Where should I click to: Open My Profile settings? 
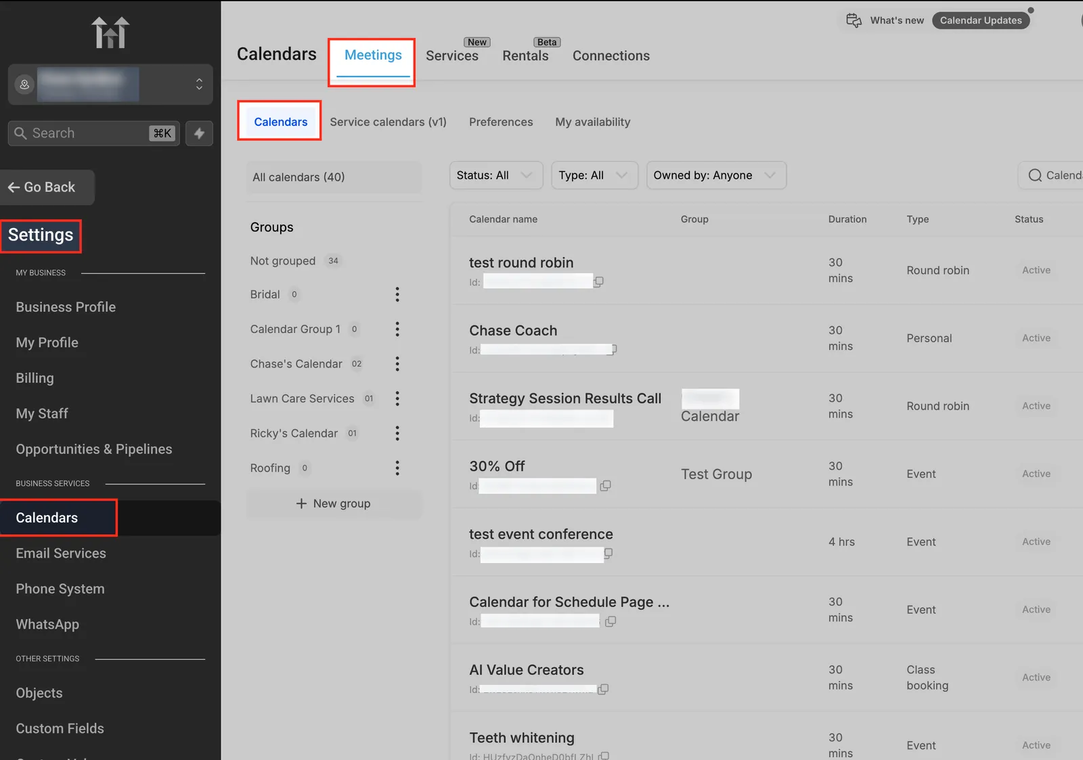[x=47, y=343]
